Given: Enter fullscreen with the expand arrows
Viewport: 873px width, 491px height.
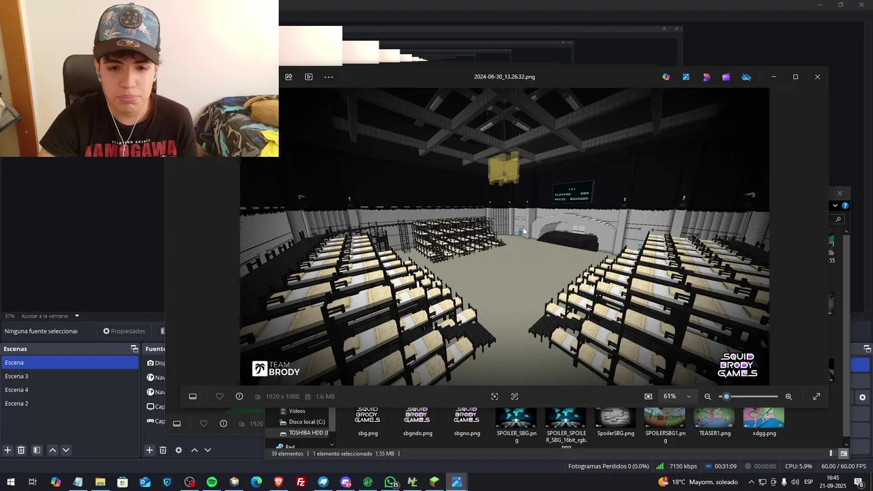Looking at the screenshot, I should (816, 396).
